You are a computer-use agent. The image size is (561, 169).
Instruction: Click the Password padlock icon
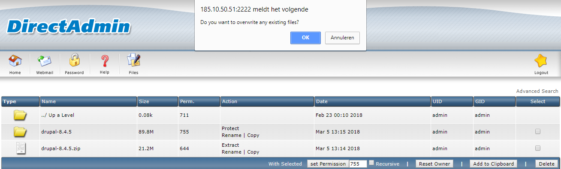[75, 61]
